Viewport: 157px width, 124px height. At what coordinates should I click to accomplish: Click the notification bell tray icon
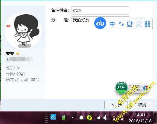(81, 118)
